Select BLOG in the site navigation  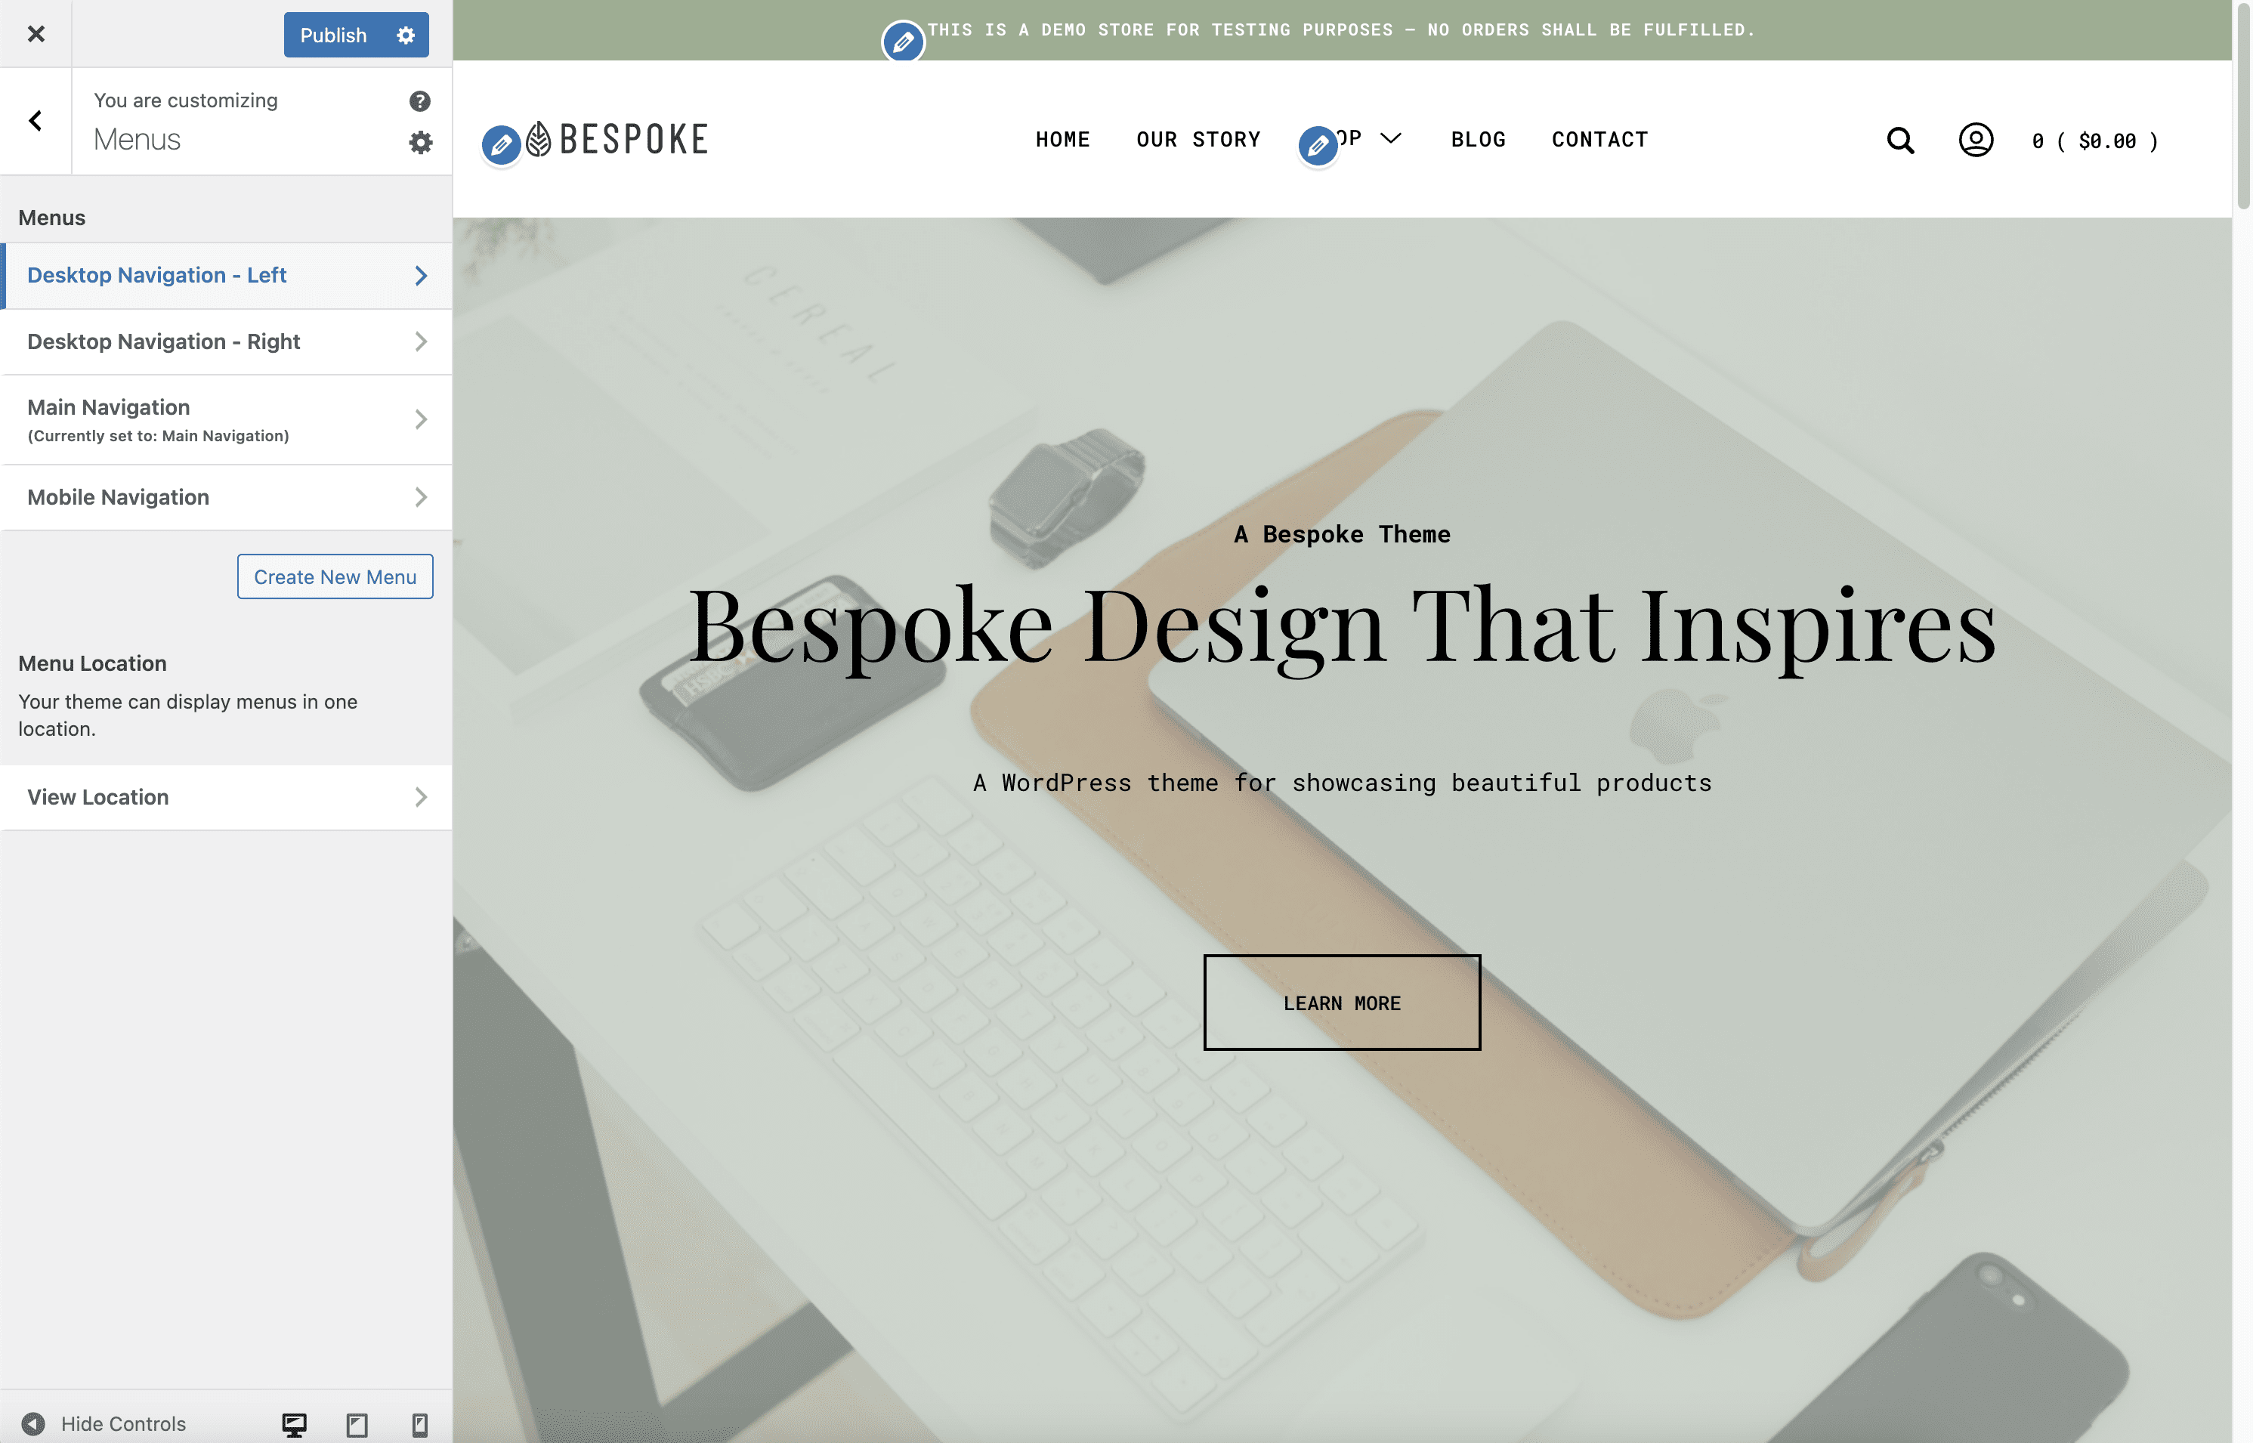1477,139
